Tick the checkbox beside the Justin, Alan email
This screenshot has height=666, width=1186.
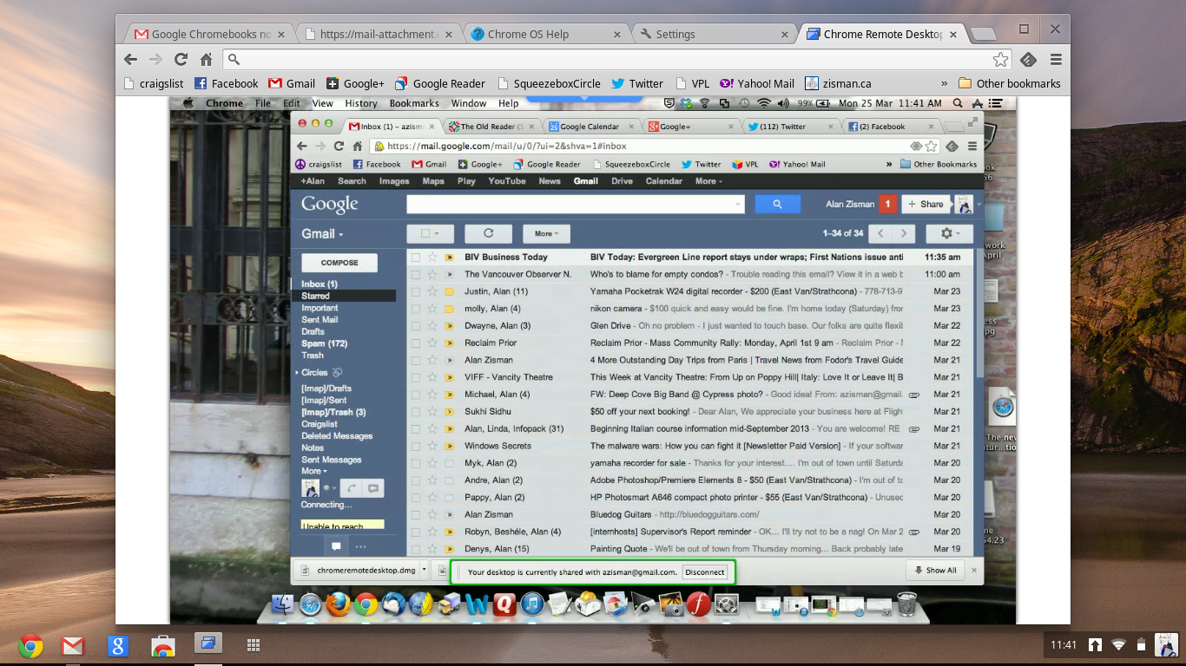(x=416, y=291)
